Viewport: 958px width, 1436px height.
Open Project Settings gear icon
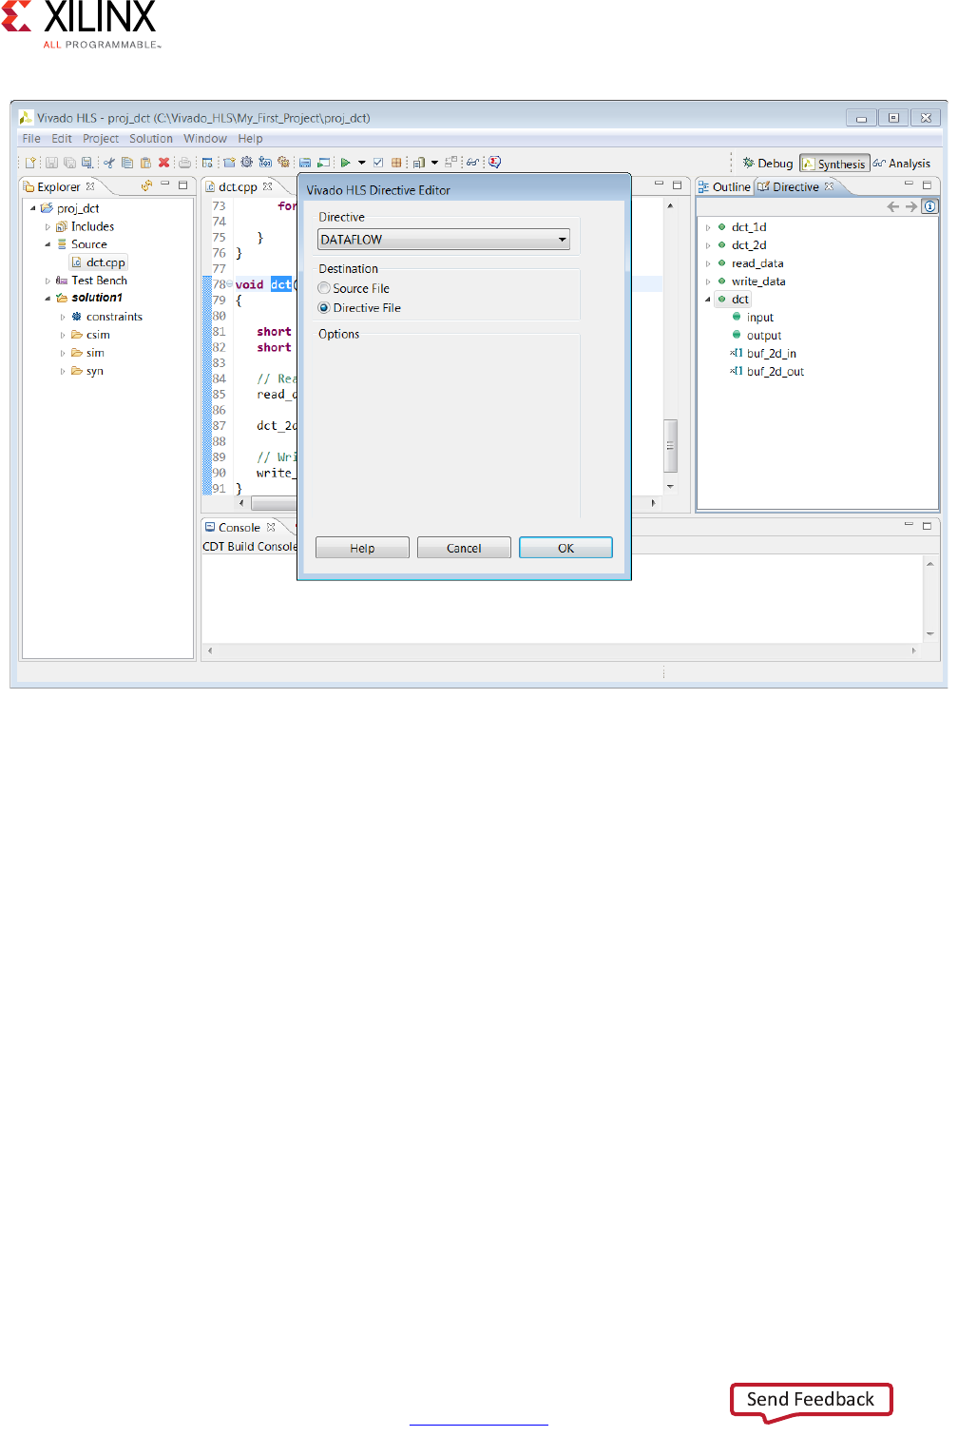click(x=247, y=163)
